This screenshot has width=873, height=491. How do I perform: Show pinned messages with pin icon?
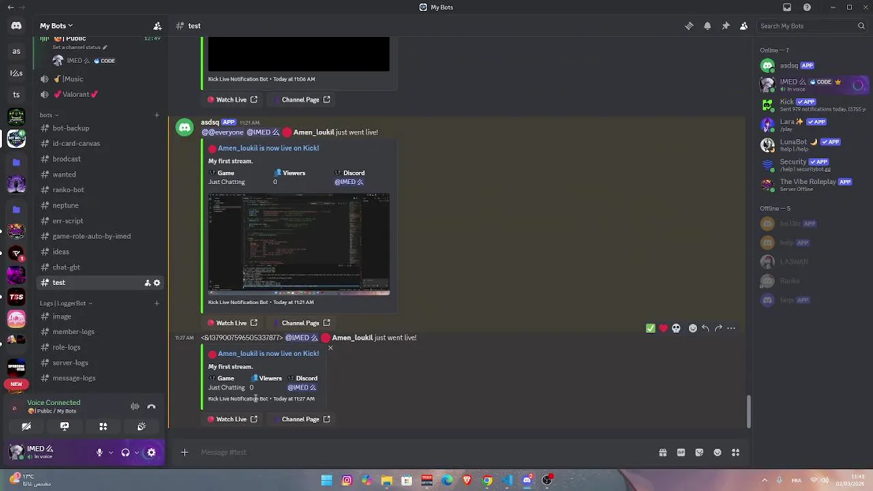click(726, 26)
